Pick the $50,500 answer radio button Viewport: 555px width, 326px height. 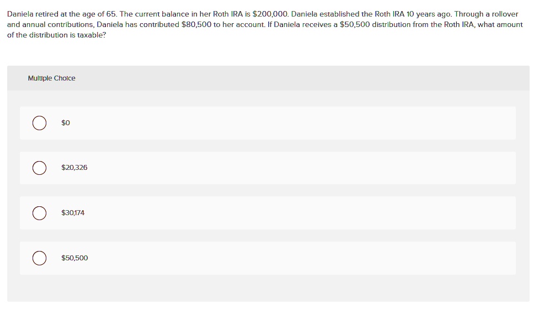[39, 258]
